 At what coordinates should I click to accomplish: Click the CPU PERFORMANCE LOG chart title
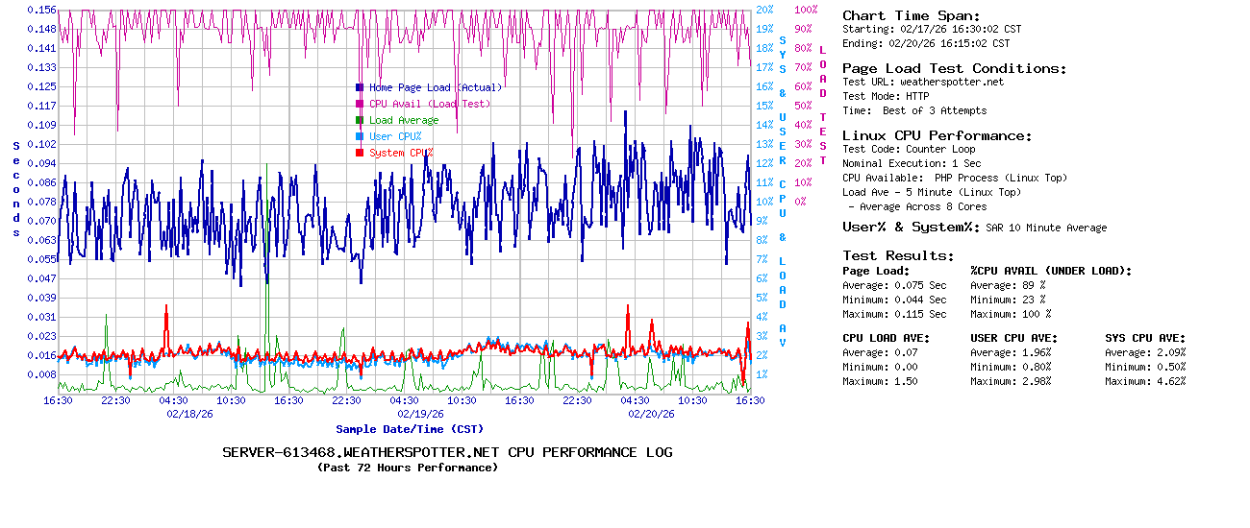click(x=447, y=452)
